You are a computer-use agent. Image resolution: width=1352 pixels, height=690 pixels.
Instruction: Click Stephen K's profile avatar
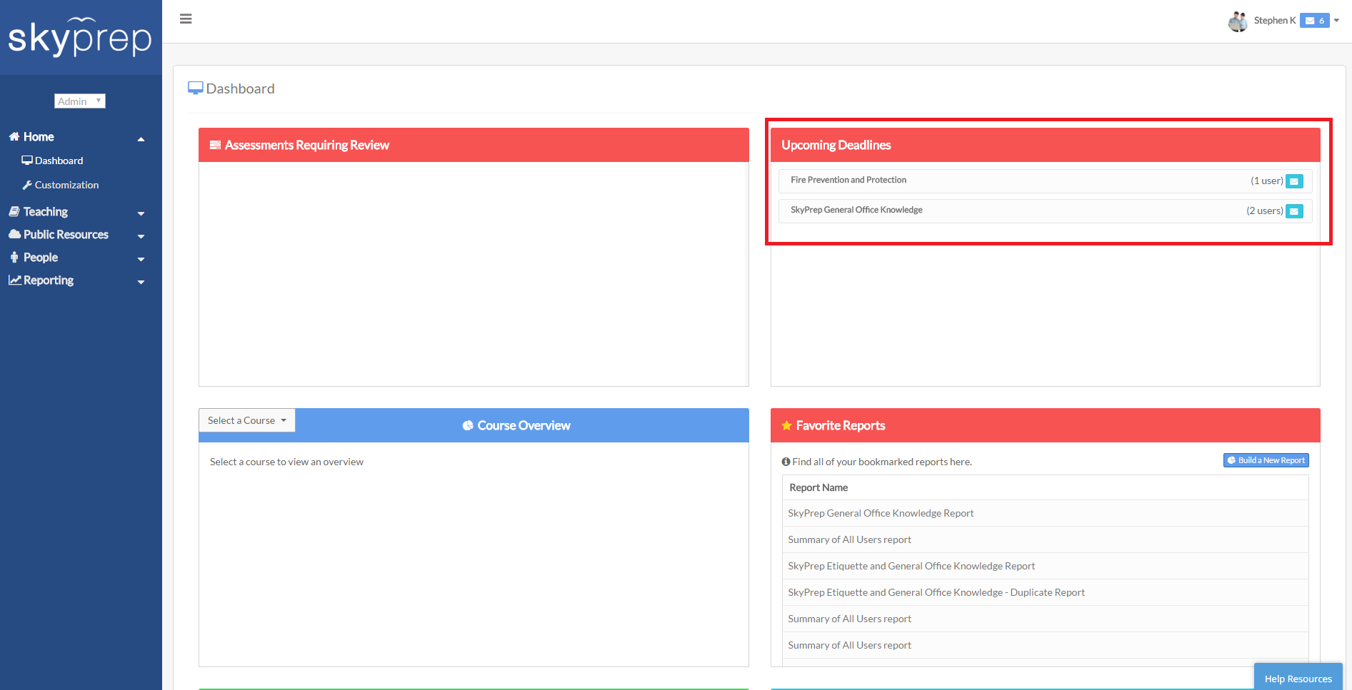[x=1238, y=21]
